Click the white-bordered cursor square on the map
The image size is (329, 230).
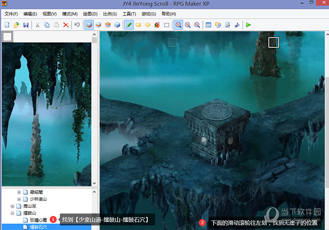274,42
